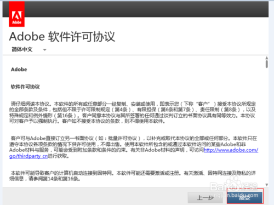
Task: Click the bold Adobe heading in agreement
Action: pyautogui.click(x=19, y=70)
